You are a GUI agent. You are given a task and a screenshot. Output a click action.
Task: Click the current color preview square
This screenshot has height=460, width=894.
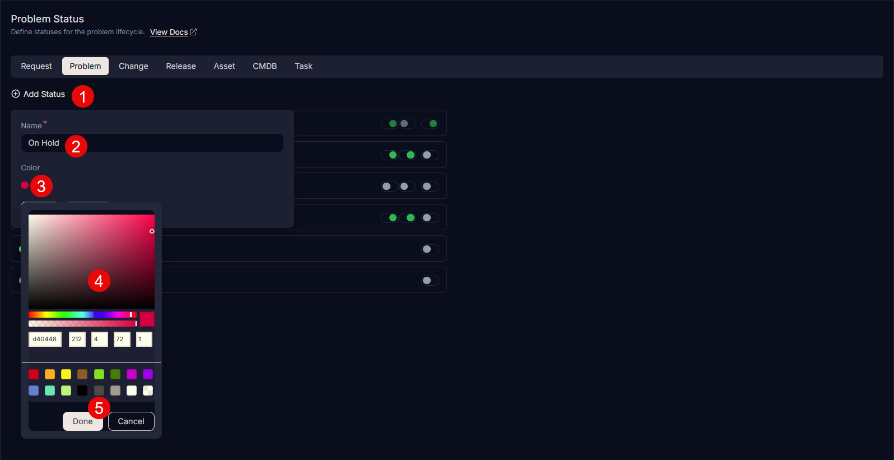pos(147,319)
